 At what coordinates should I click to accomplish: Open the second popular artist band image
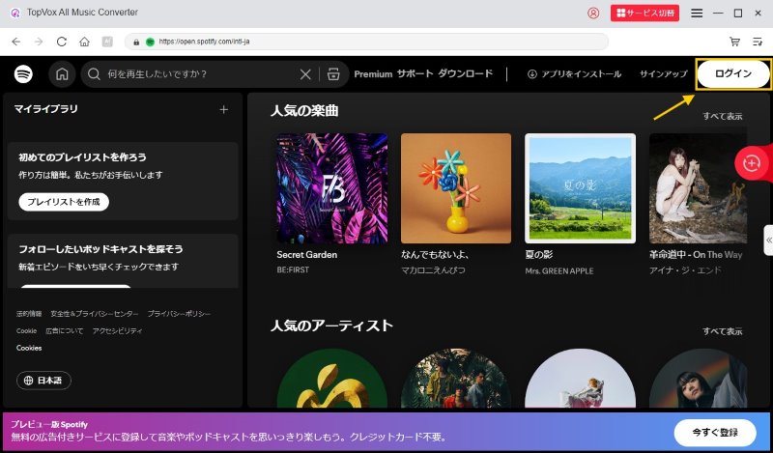[x=456, y=378]
